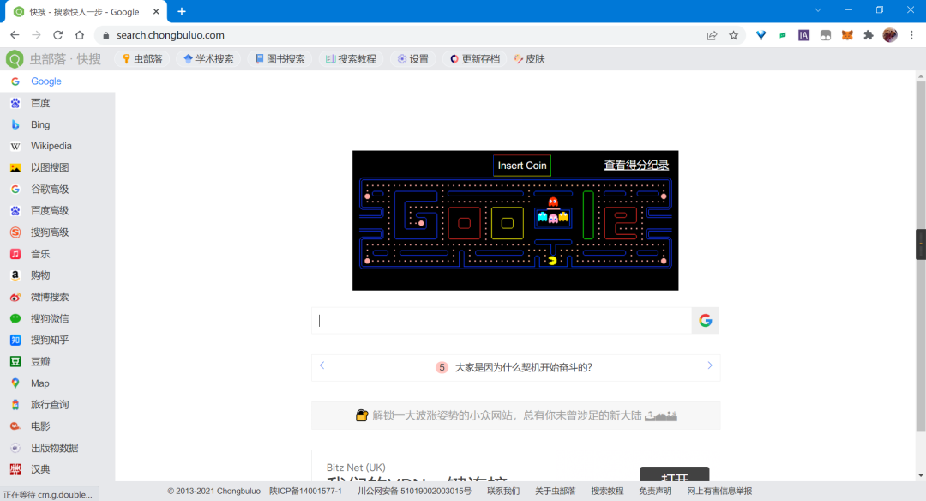Open a new tab with plus button

(181, 12)
